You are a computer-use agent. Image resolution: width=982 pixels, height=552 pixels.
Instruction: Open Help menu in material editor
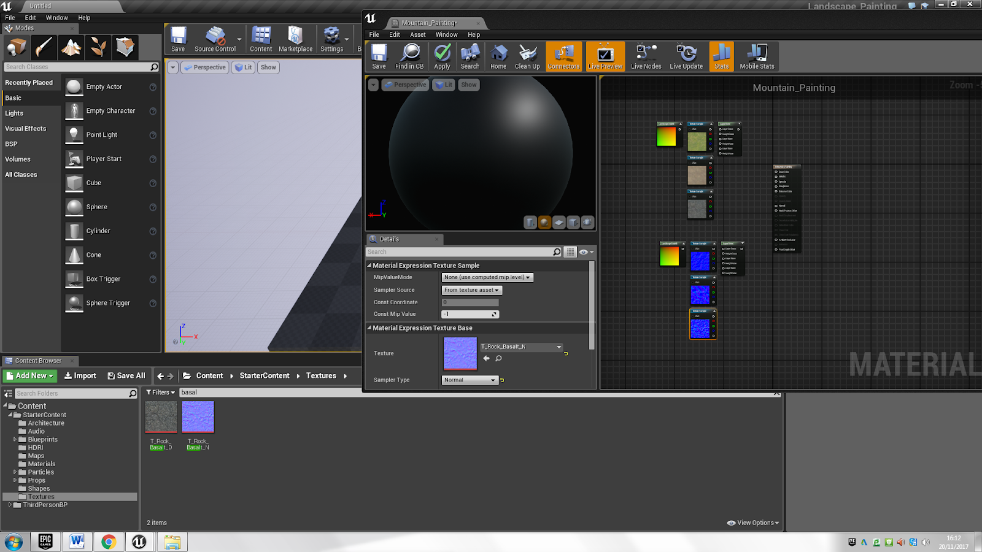point(474,34)
